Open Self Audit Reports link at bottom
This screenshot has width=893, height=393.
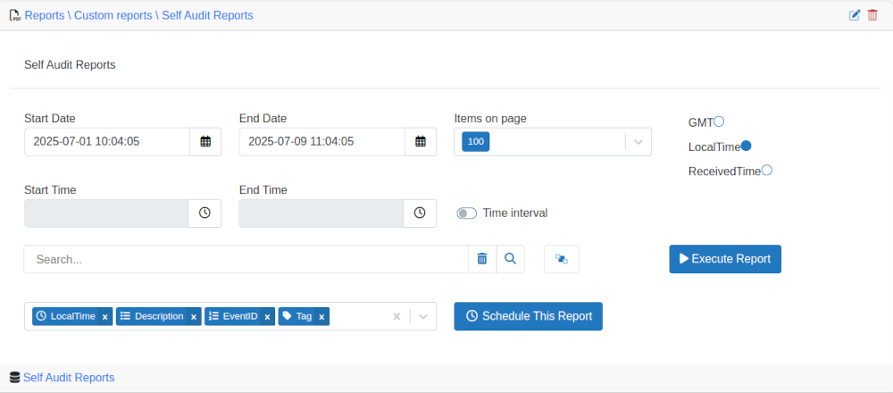coord(69,378)
